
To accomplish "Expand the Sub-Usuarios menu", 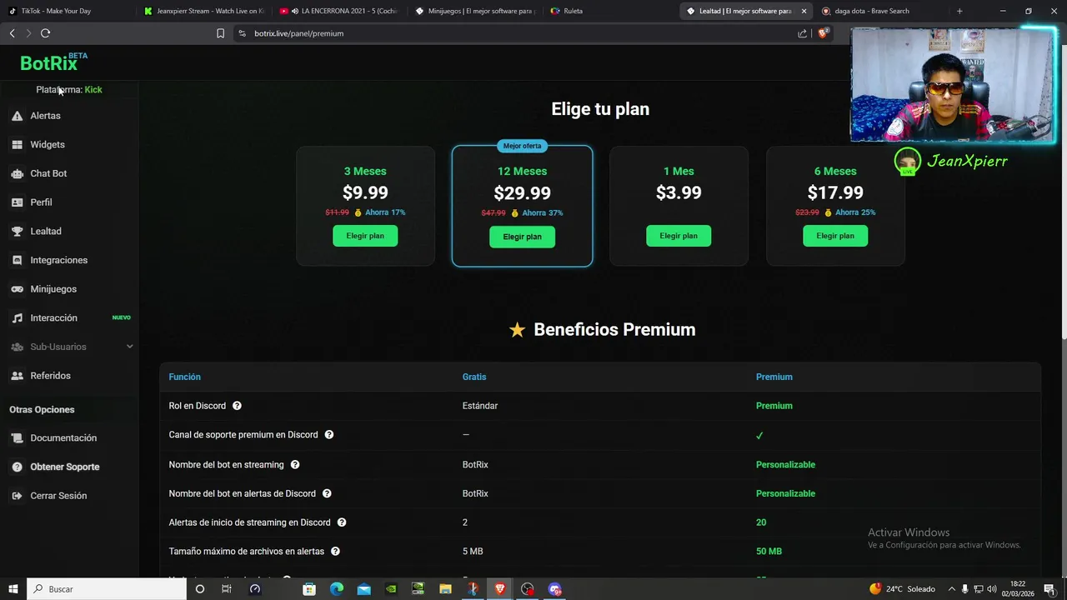I will [71, 347].
